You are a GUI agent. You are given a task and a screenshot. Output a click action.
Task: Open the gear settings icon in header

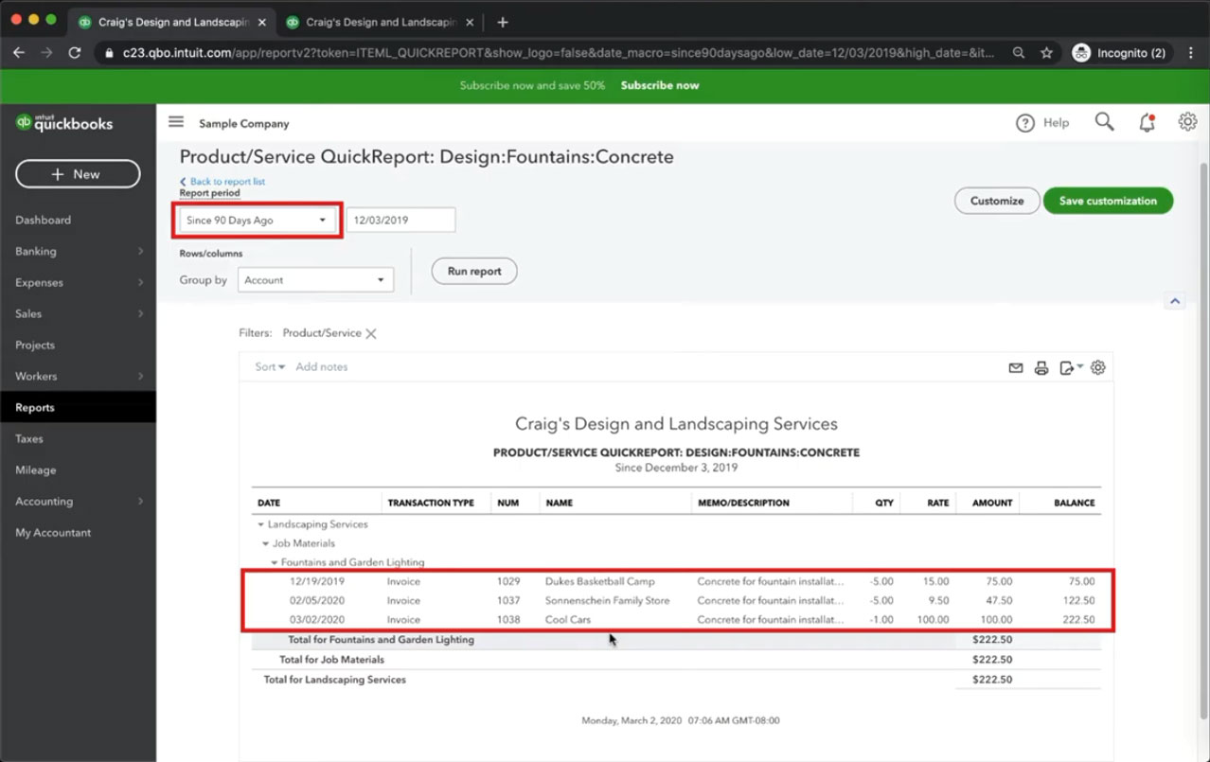click(1187, 122)
